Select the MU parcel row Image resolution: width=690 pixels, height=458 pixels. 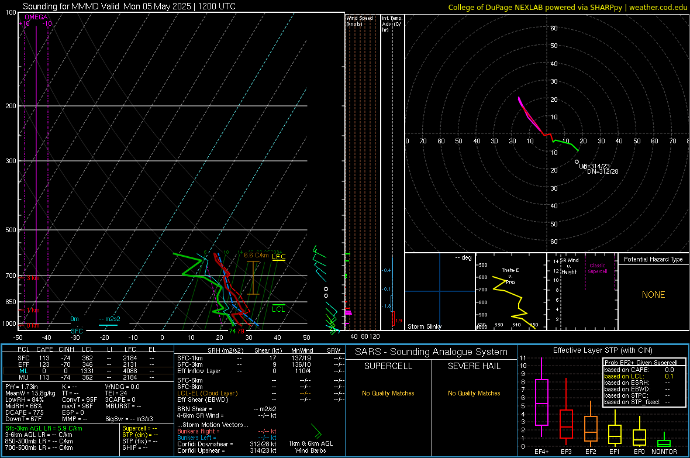(x=88, y=377)
